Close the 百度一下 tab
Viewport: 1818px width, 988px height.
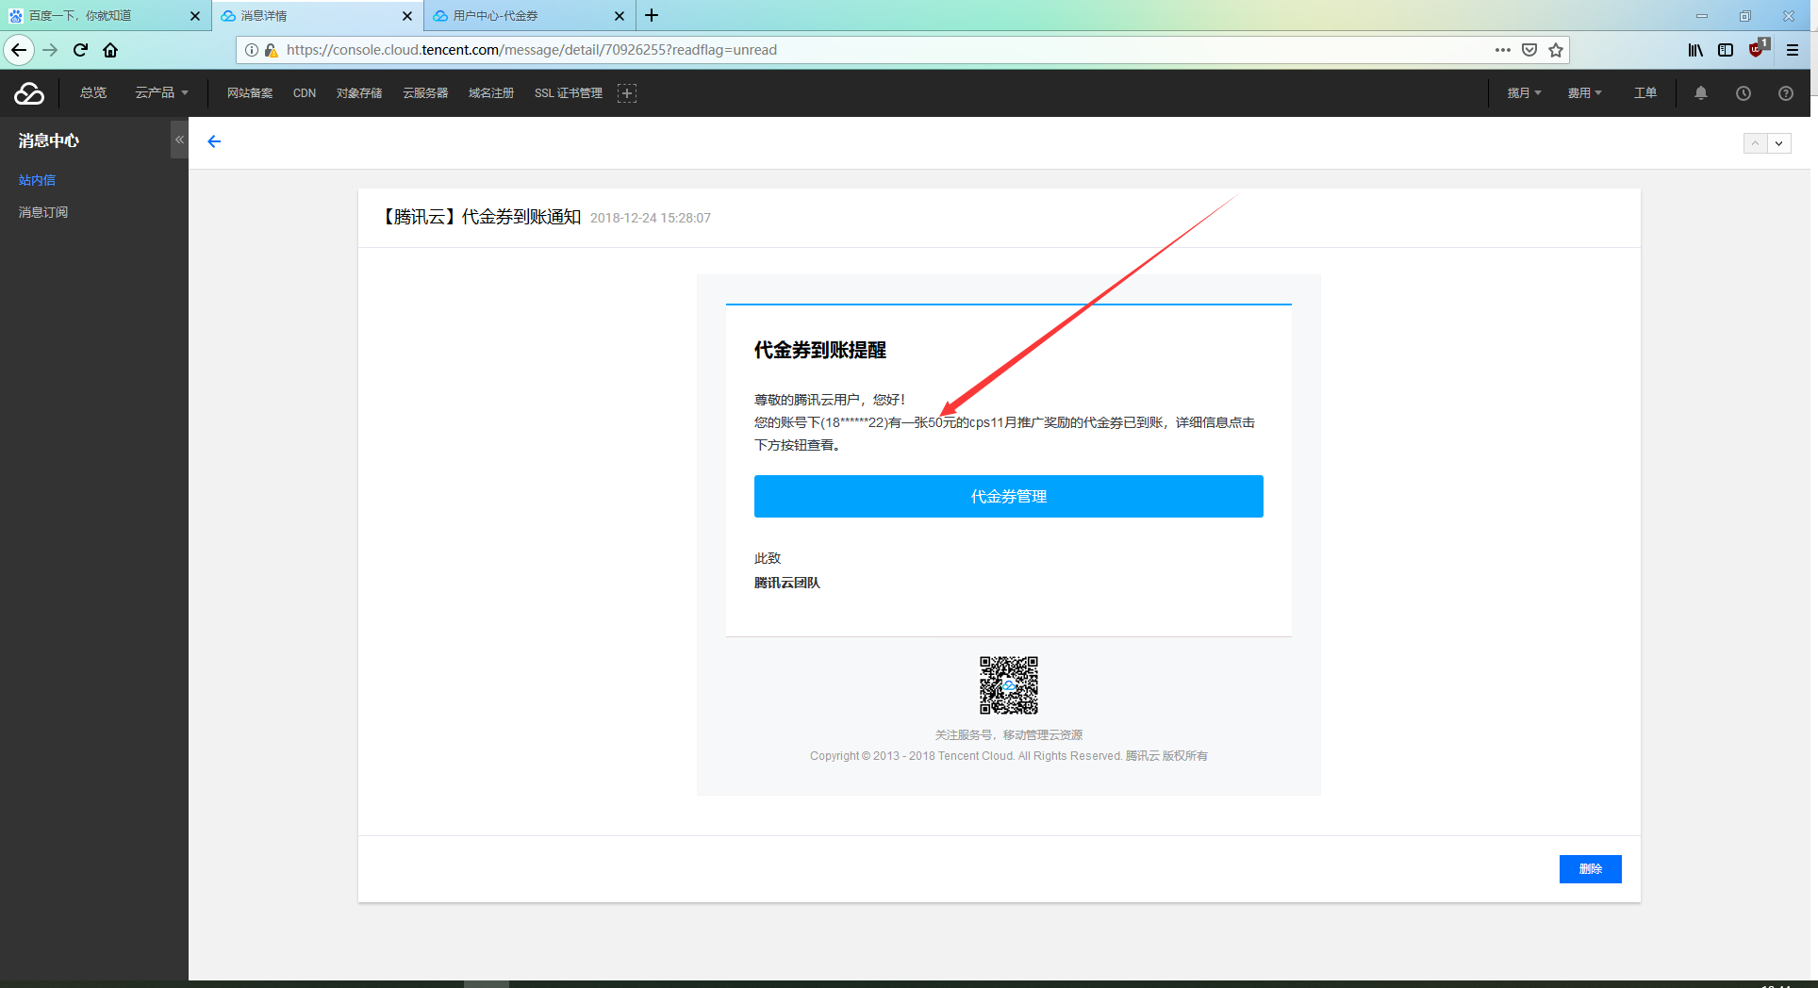point(195,16)
